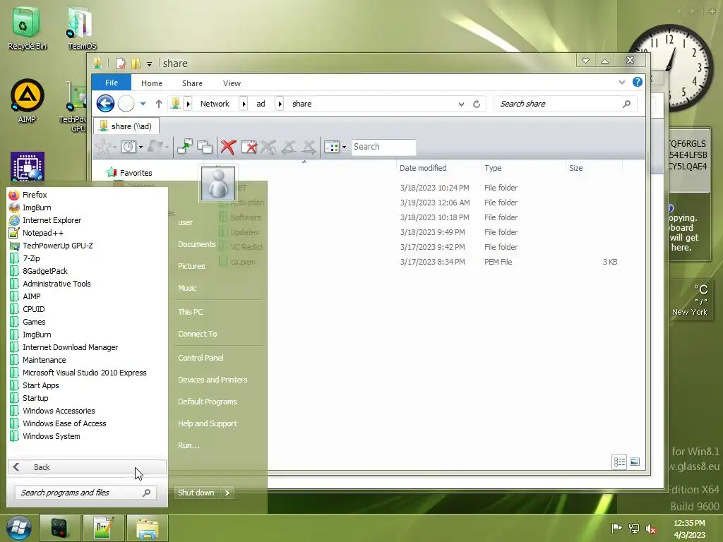Open the AIMP desktop shortcut

click(x=27, y=102)
